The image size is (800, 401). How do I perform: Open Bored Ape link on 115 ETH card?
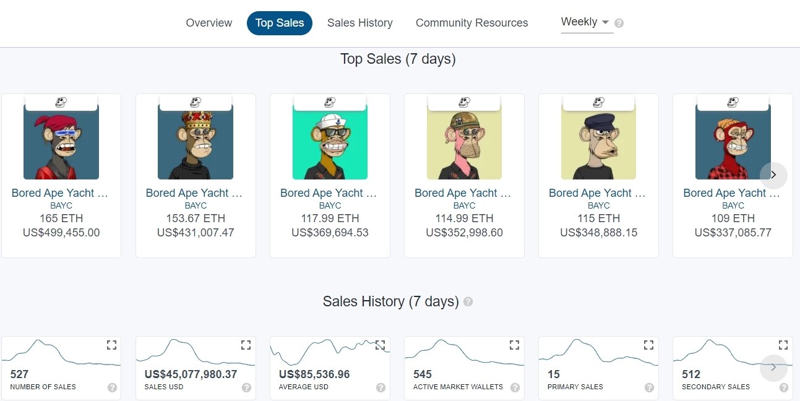pos(597,193)
